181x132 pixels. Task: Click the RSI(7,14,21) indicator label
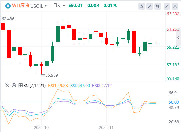[34, 86]
